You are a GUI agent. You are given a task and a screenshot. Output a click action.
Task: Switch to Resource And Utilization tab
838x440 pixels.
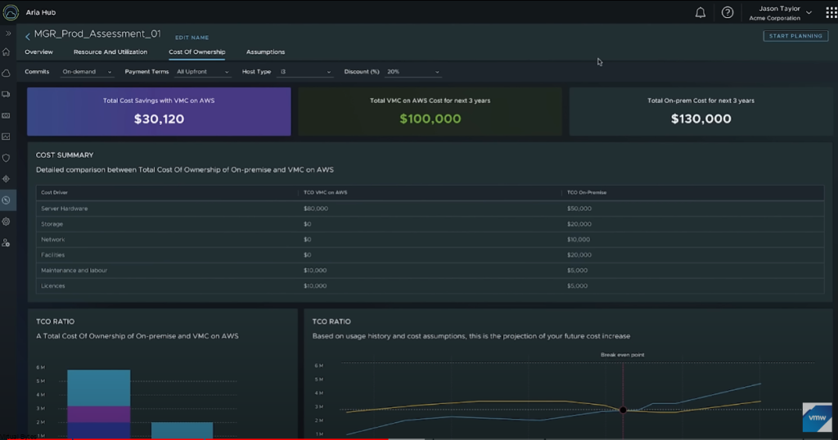(110, 52)
